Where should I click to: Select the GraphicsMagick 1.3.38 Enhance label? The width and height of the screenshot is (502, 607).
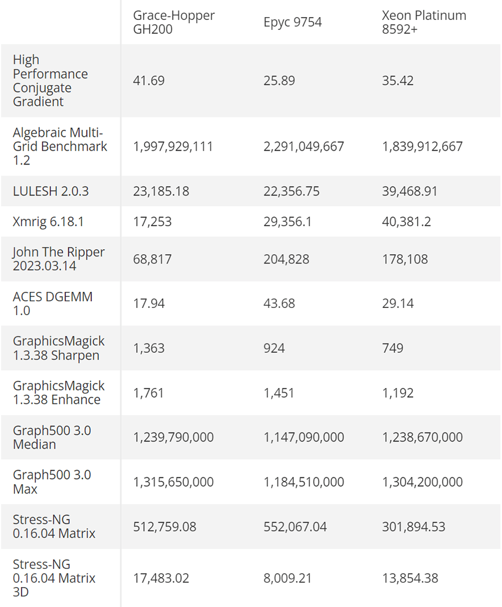coord(59,393)
